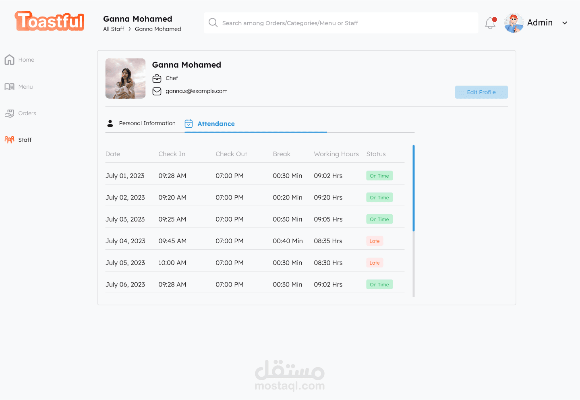Click Late badge for July 05
The width and height of the screenshot is (580, 400).
coord(375,263)
